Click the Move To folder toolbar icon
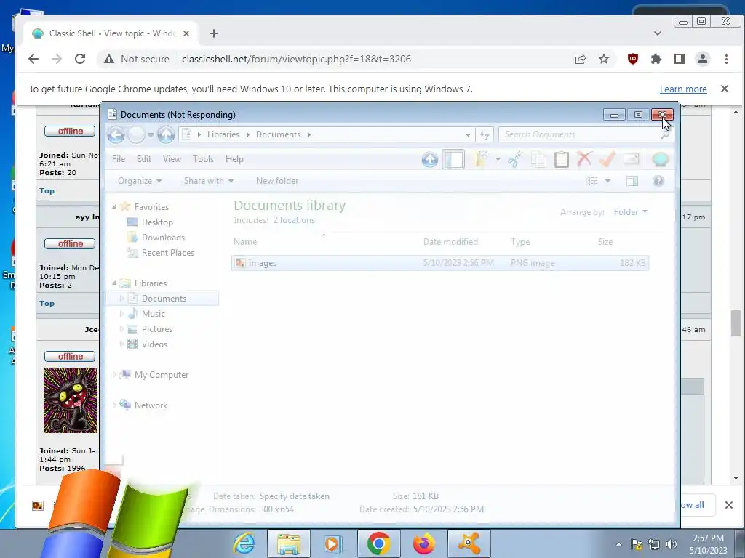The height and width of the screenshot is (558, 745). (x=482, y=159)
